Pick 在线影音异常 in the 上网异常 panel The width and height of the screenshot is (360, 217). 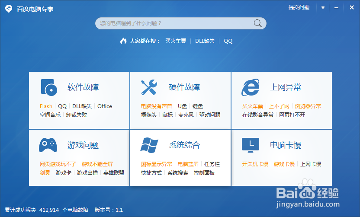(x=258, y=115)
